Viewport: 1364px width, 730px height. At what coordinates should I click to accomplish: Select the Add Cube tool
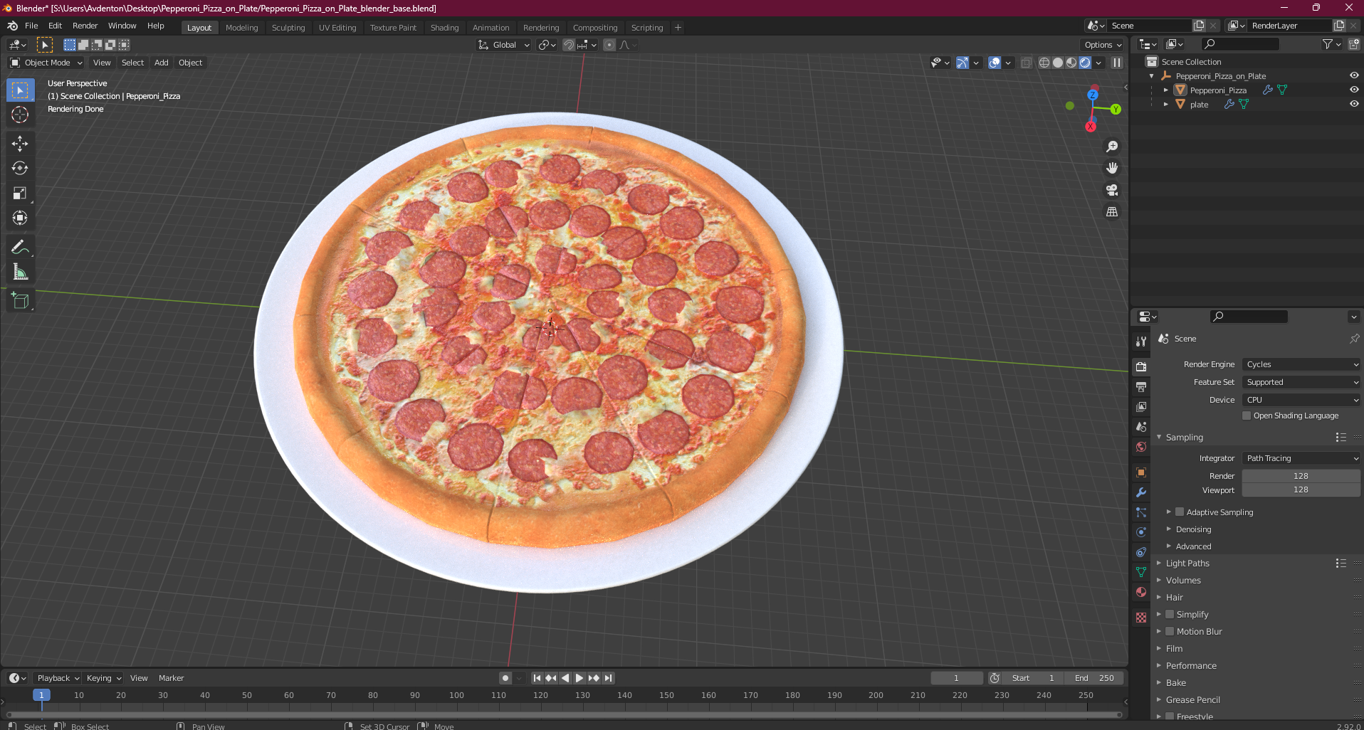[20, 301]
